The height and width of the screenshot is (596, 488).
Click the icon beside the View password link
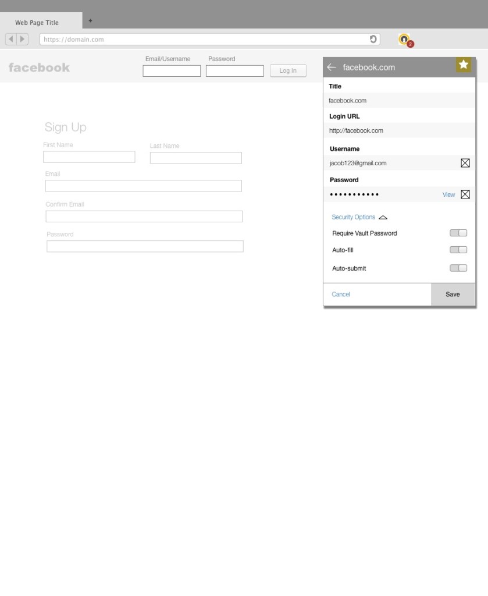pyautogui.click(x=465, y=194)
